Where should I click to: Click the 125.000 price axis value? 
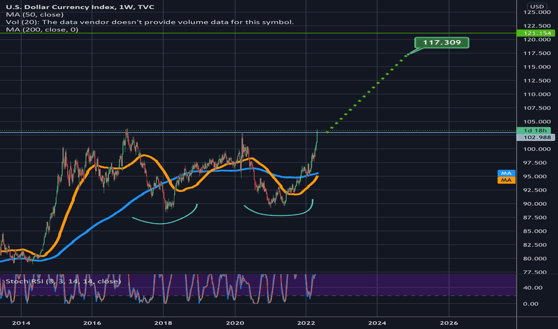[537, 12]
